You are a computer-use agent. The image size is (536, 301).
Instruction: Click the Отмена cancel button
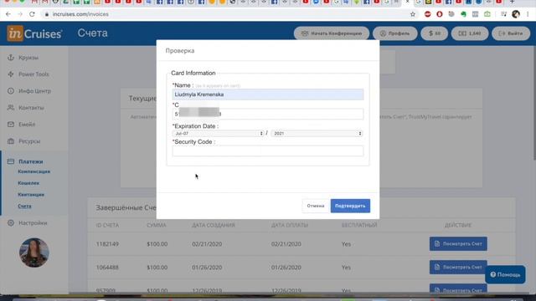tap(316, 206)
